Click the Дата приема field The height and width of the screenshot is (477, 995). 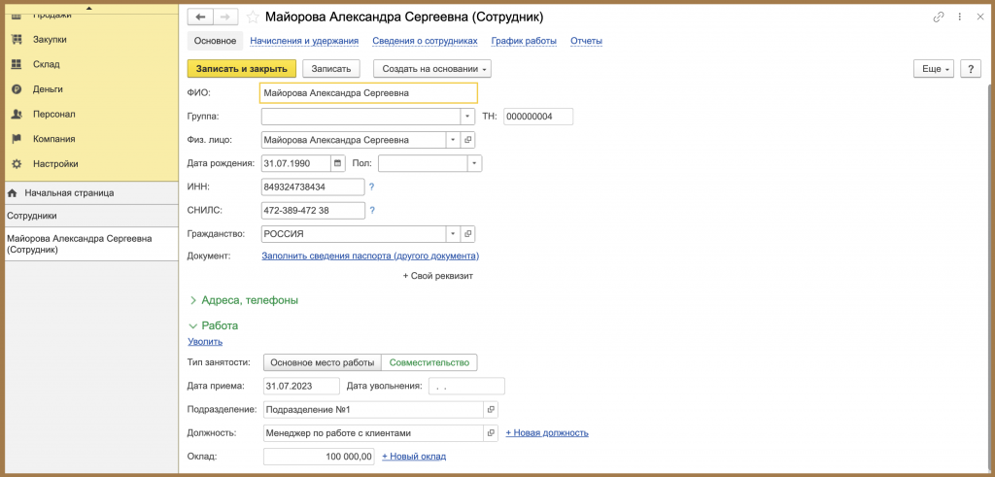click(x=301, y=387)
